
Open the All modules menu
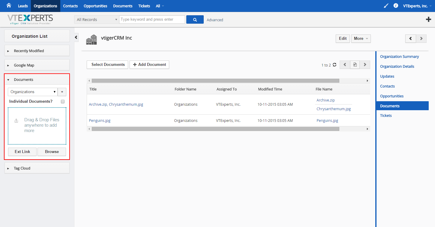point(160,6)
